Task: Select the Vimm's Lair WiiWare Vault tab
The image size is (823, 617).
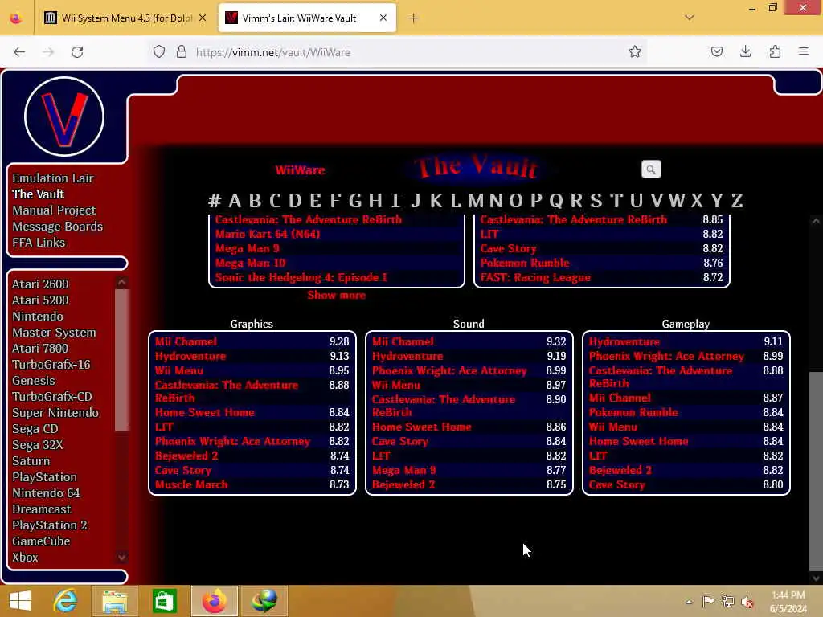Action: [307, 18]
